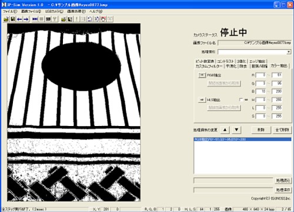Open the 画像処理 menu
The height and width of the screenshot is (212, 294).
pyautogui.click(x=76, y=11)
